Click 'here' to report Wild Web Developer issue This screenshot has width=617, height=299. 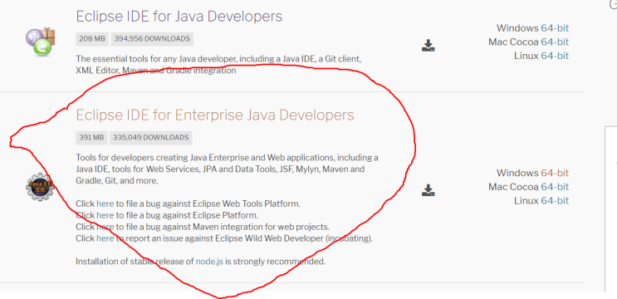pos(105,238)
